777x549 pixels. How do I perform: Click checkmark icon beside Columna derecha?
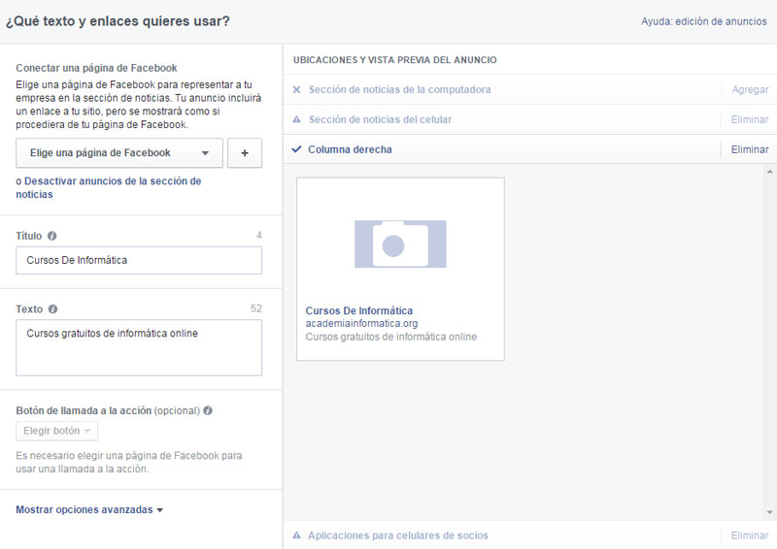pyautogui.click(x=297, y=149)
